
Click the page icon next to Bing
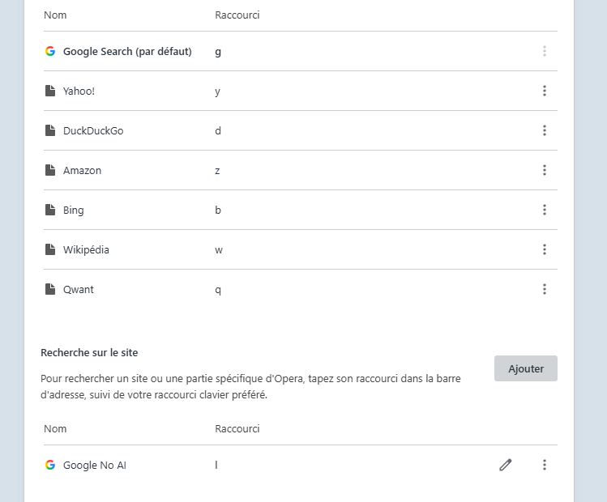pyautogui.click(x=50, y=210)
